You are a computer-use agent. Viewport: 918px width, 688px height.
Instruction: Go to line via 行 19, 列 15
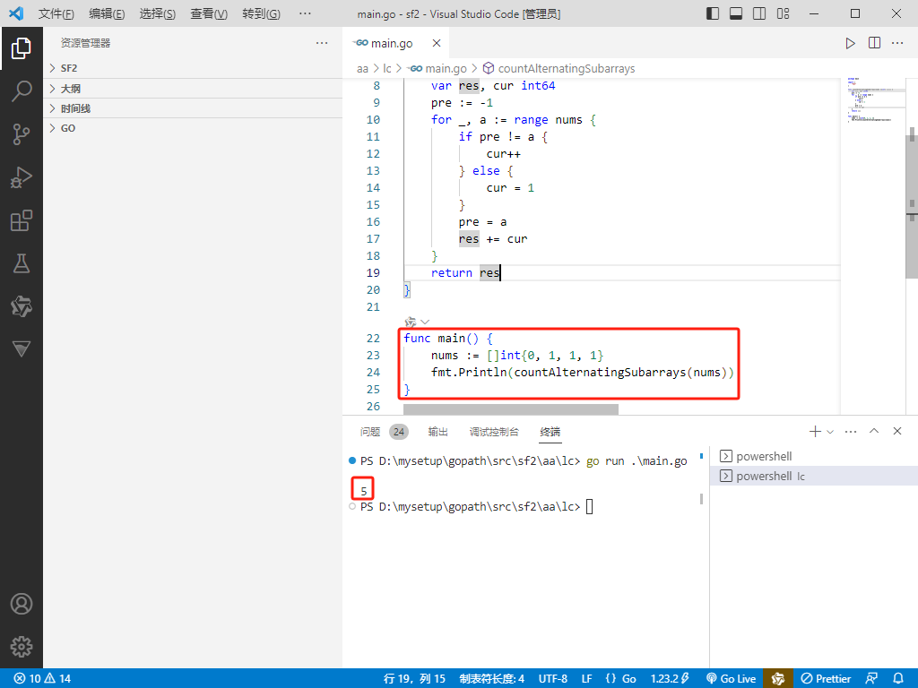[414, 679]
